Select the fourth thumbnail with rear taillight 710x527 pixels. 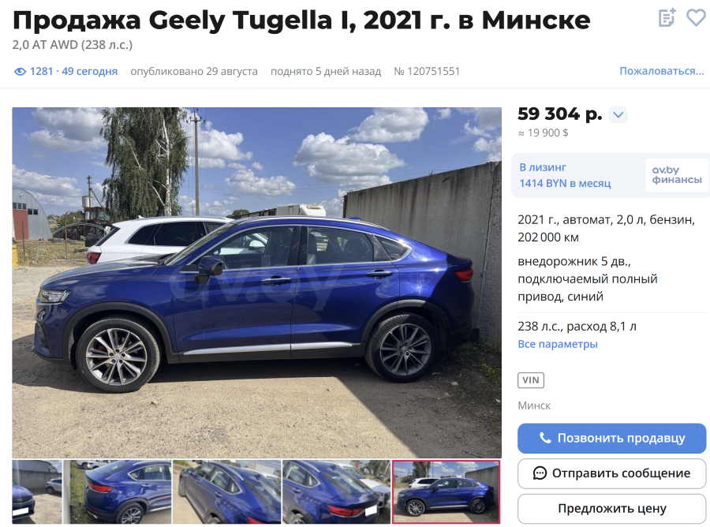pyautogui.click(x=336, y=492)
